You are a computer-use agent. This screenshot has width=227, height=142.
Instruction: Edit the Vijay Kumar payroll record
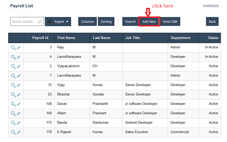coord(19,85)
